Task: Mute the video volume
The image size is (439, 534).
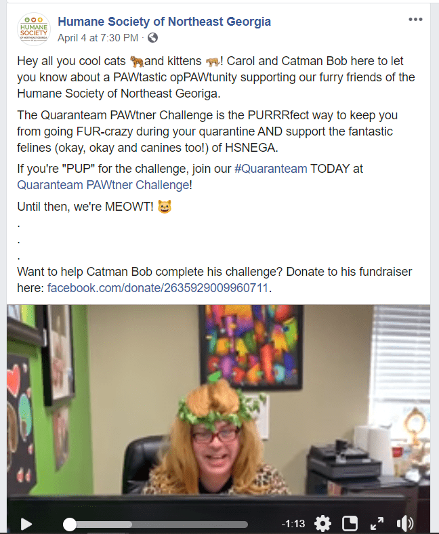Action: tap(405, 523)
